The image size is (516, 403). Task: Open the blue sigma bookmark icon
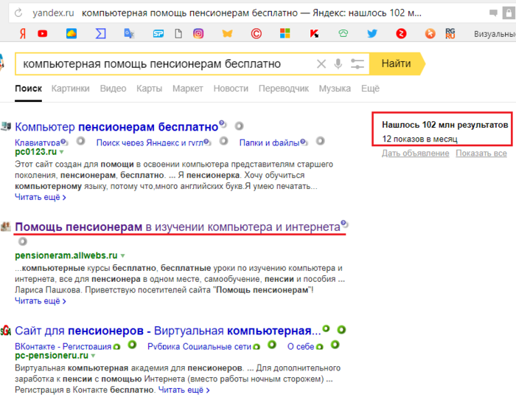101,34
